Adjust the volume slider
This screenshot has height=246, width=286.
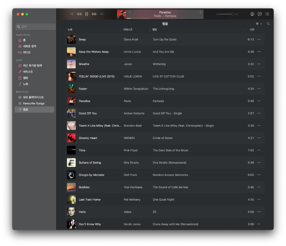pyautogui.click(x=226, y=14)
